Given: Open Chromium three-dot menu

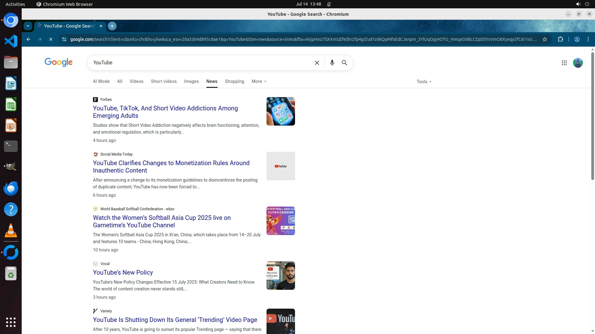Looking at the screenshot, I should (x=588, y=39).
